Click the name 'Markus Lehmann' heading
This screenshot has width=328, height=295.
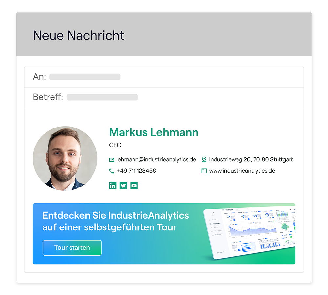point(154,132)
